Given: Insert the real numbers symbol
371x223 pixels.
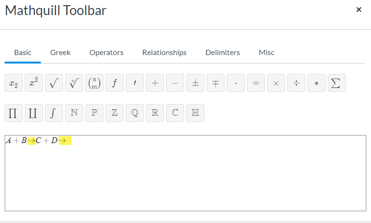Looking at the screenshot, I should [x=155, y=113].
